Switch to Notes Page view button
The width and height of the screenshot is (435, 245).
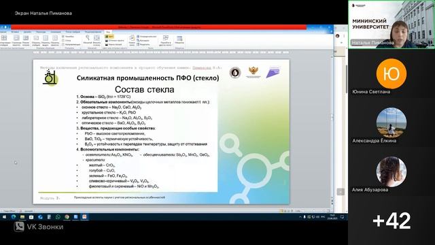click(16, 40)
